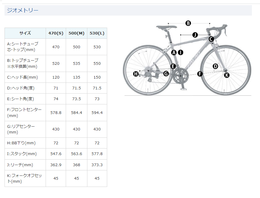The height and width of the screenshot is (198, 260).
Task: Click the E marker near the seat angle
Action: pyautogui.click(x=173, y=66)
